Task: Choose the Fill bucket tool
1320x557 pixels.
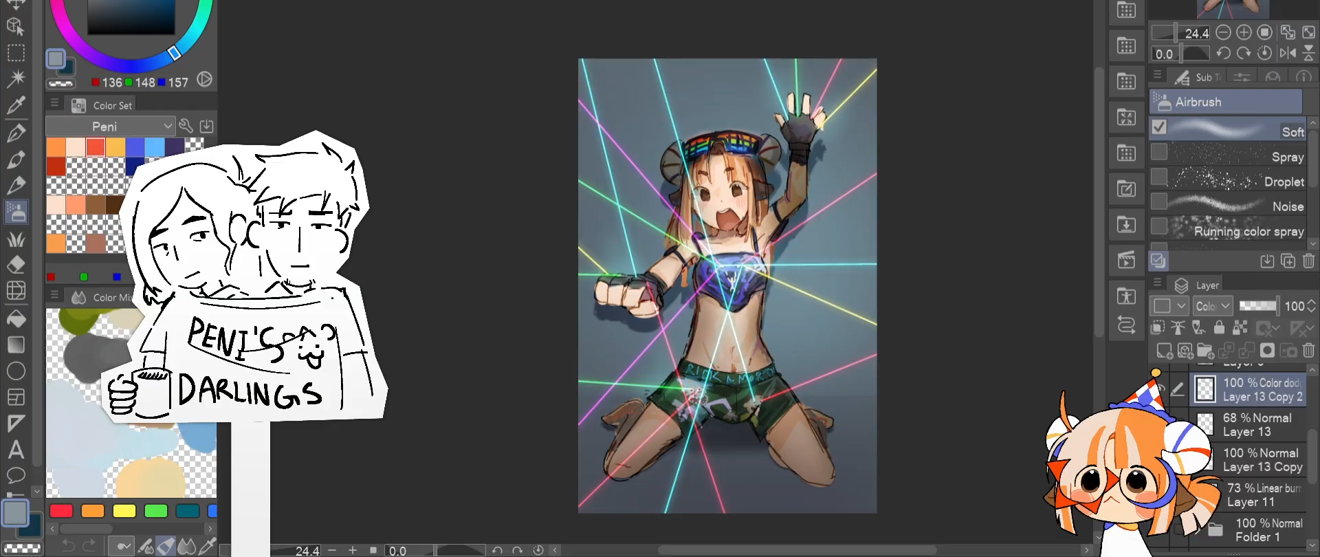Action: point(16,318)
